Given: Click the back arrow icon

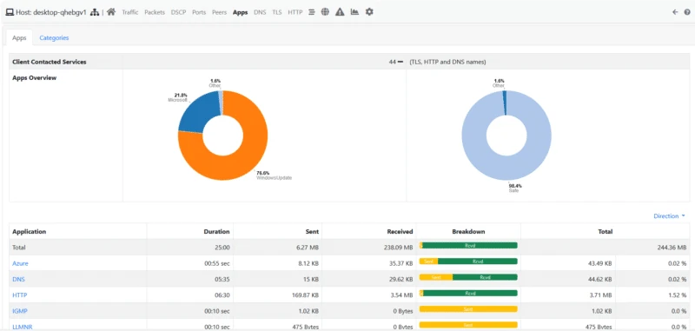Looking at the screenshot, I should click(675, 12).
